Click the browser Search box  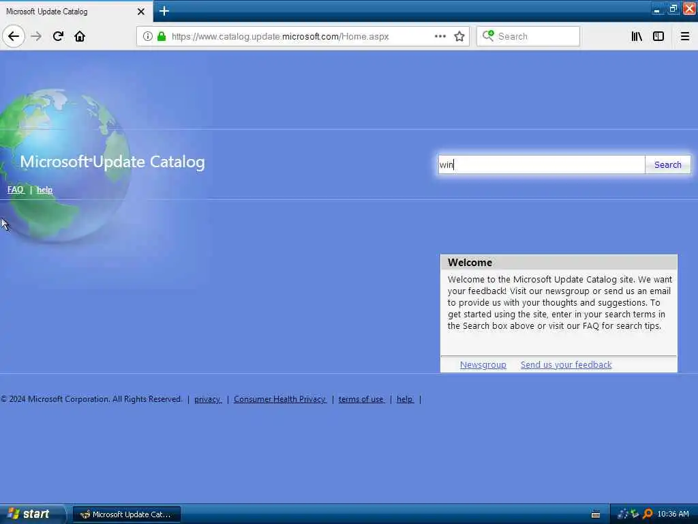pyautogui.click(x=528, y=36)
